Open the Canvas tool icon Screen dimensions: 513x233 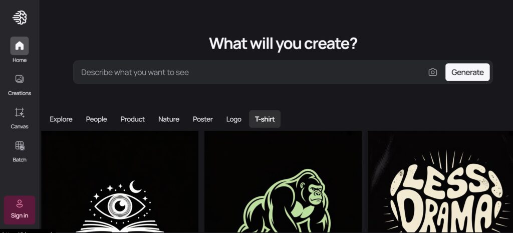click(x=20, y=112)
